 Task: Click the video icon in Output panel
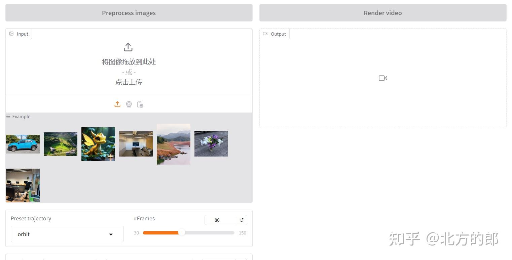[x=383, y=78]
